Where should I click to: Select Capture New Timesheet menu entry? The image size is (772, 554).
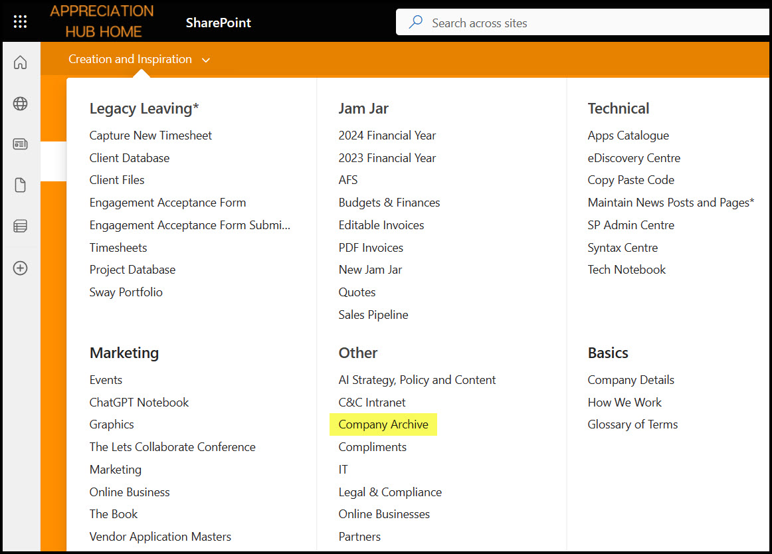(x=151, y=136)
